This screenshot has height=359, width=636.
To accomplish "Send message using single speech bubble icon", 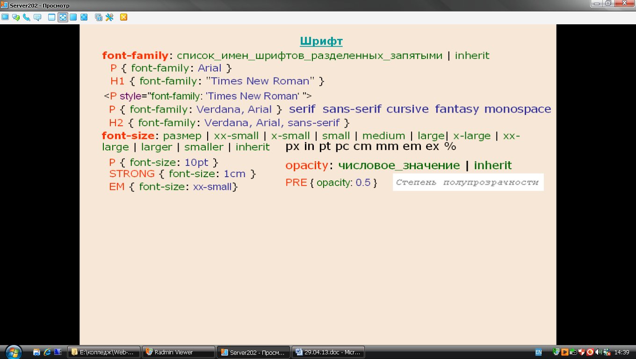I will point(37,17).
